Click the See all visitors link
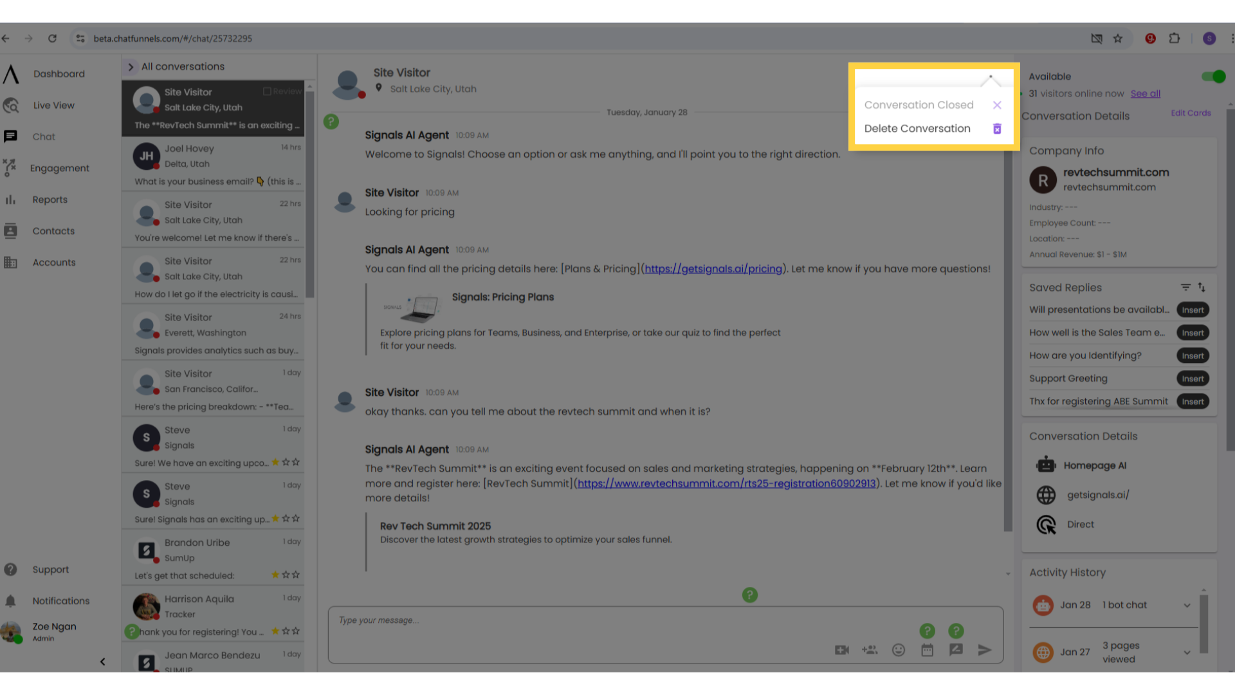 (x=1146, y=93)
